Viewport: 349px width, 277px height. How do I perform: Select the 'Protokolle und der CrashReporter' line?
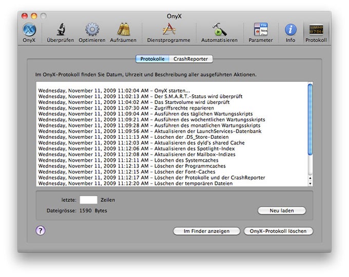[x=151, y=177]
